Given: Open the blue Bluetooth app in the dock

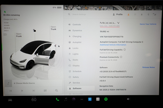Looking at the screenshot, I should click(x=90, y=99).
